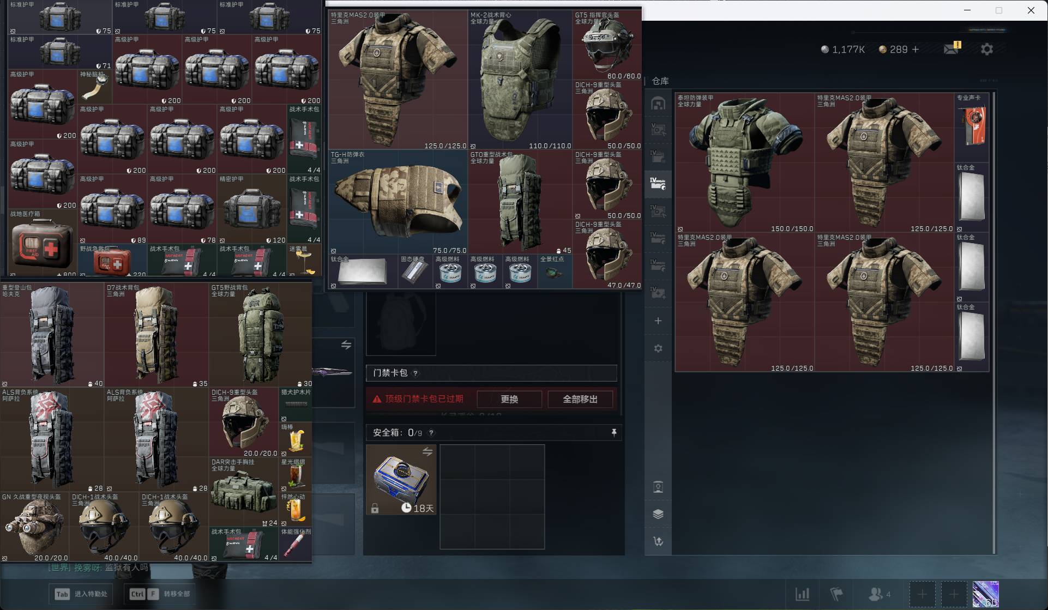1048x610 pixels.
Task: Toggle the swap arrows on the safe box item
Action: tap(427, 451)
